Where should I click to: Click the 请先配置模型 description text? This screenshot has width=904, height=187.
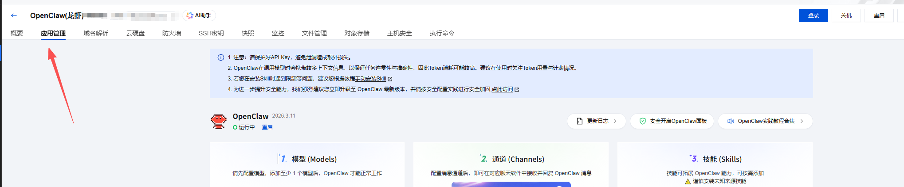pyautogui.click(x=307, y=173)
